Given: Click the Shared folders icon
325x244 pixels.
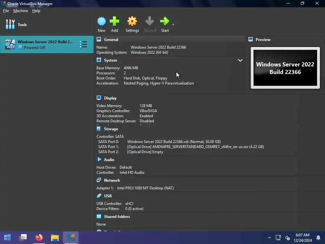Looking at the screenshot, I should 99,216.
